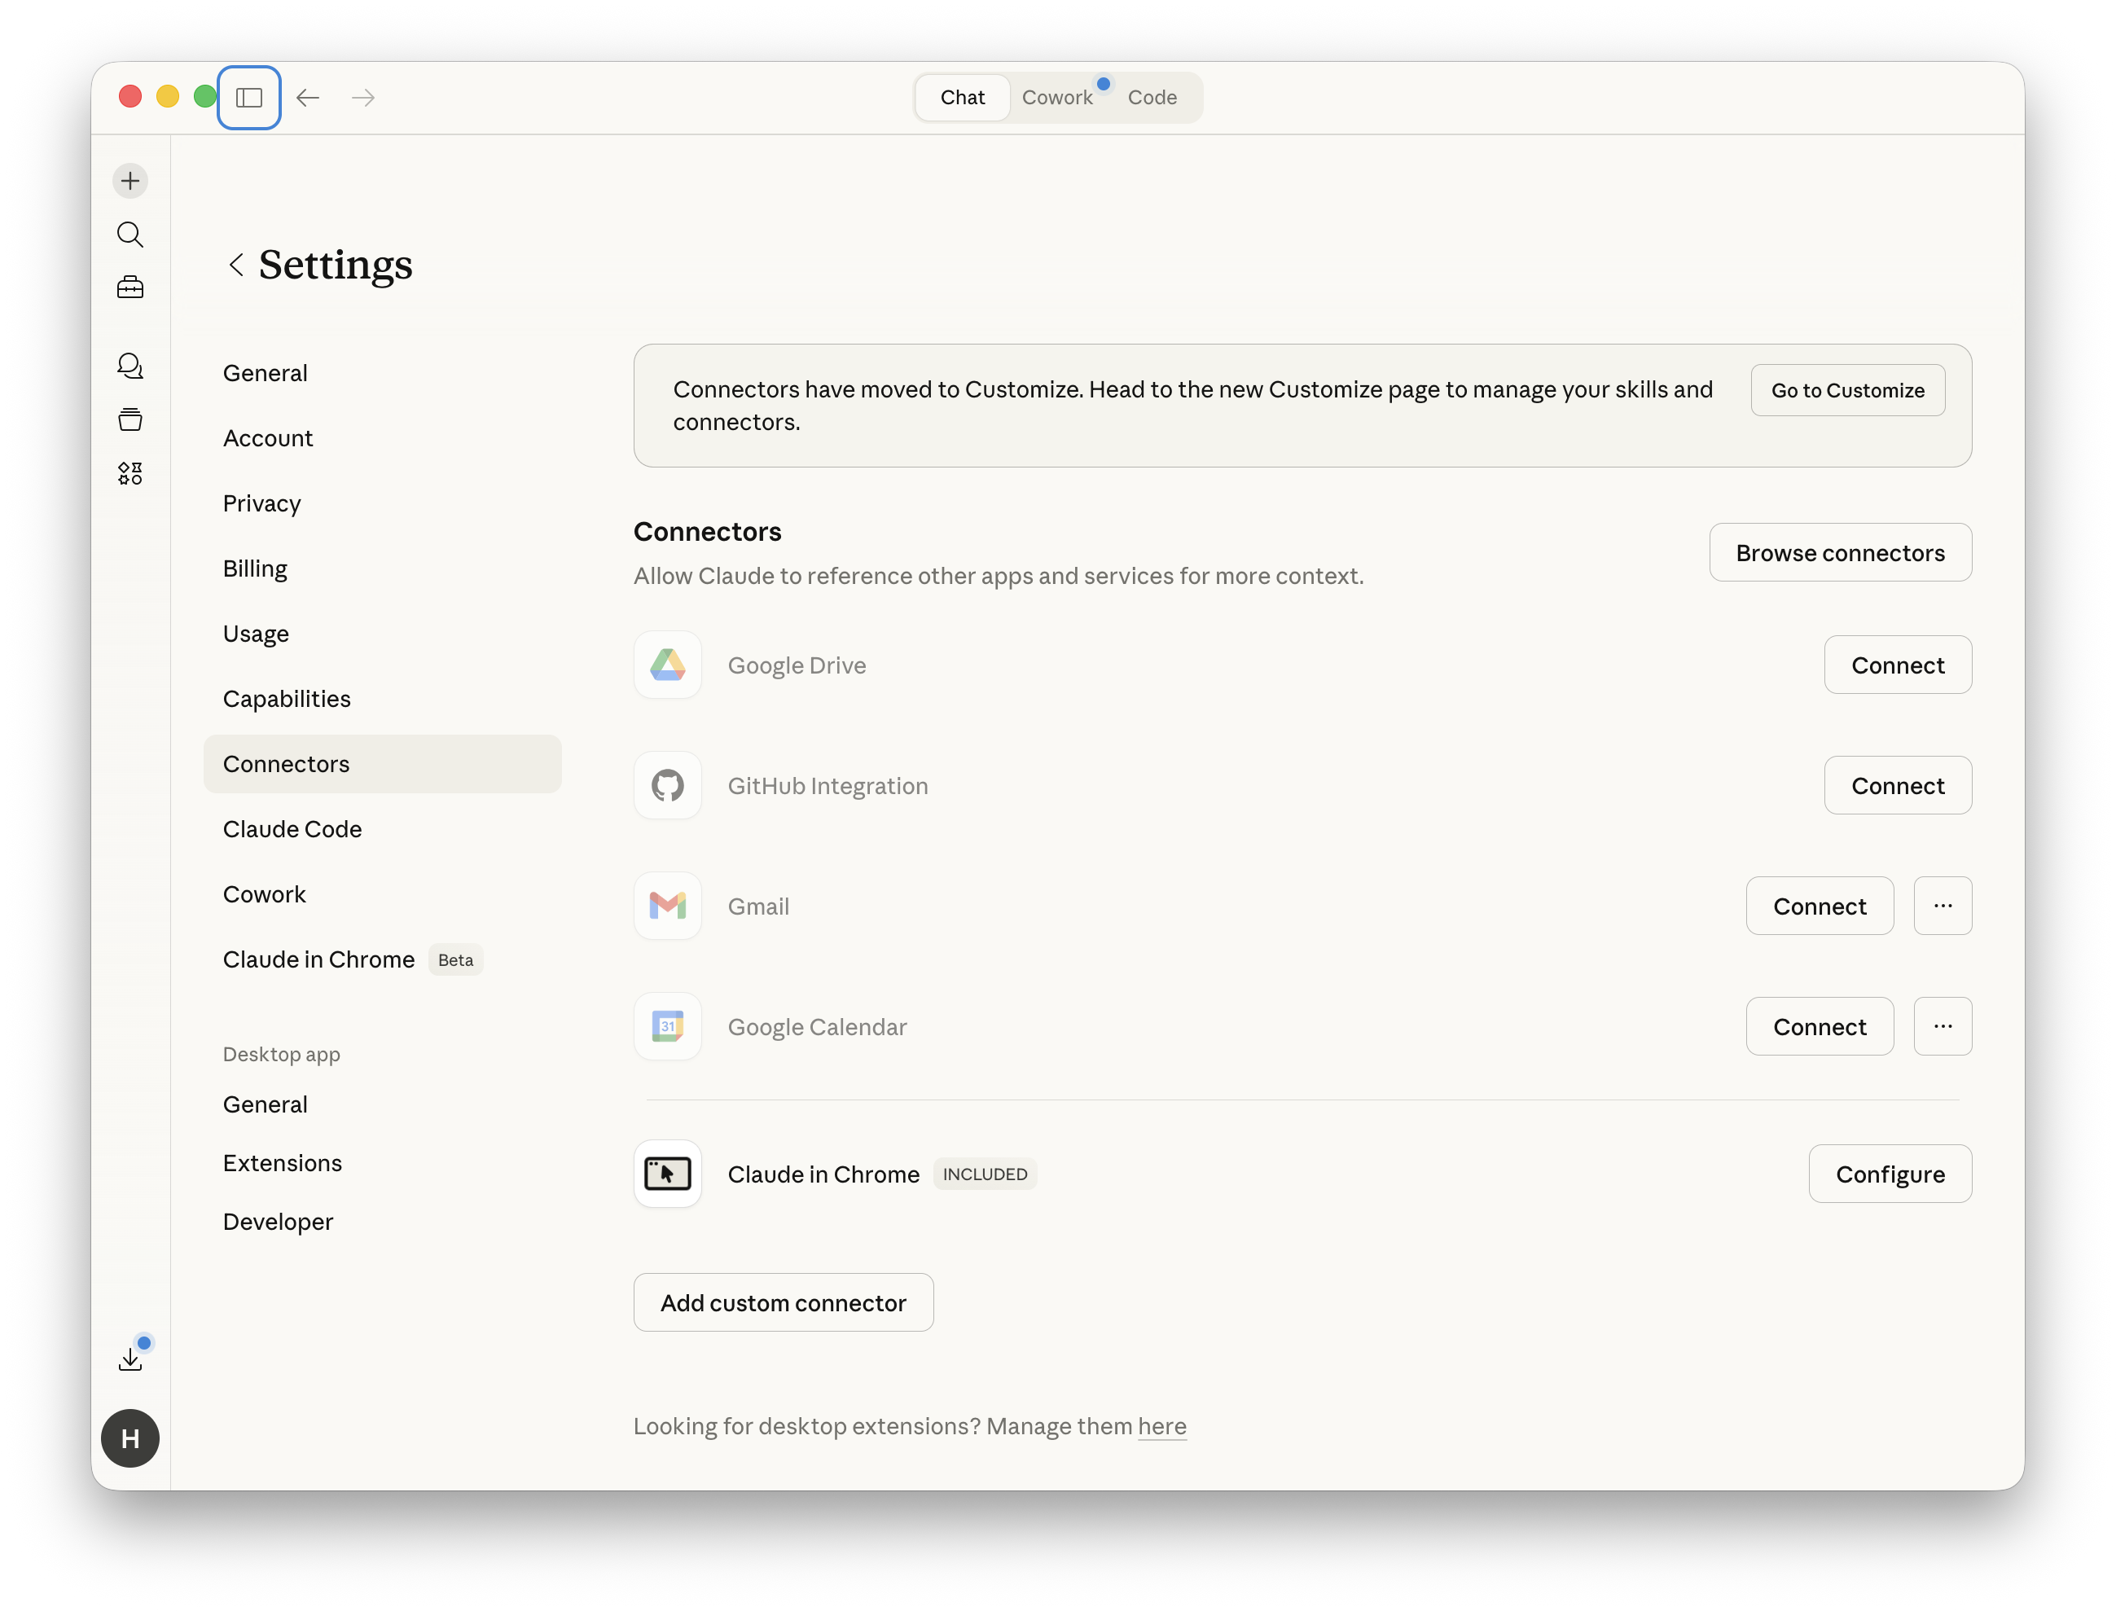
Task: Open the profile avatar labeled H
Action: pyautogui.click(x=130, y=1438)
